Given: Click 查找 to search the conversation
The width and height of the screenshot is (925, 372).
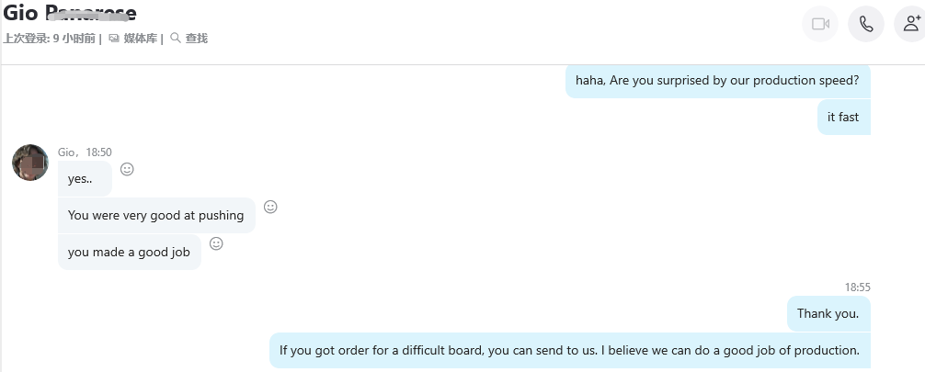Looking at the screenshot, I should [189, 39].
